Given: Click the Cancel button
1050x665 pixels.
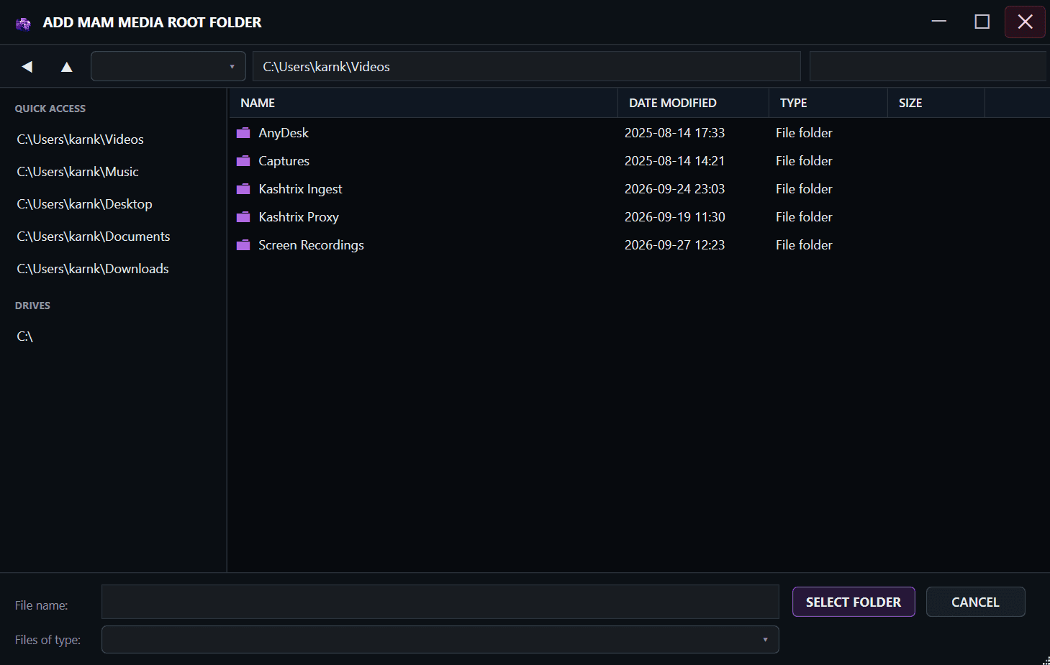Looking at the screenshot, I should pyautogui.click(x=976, y=602).
